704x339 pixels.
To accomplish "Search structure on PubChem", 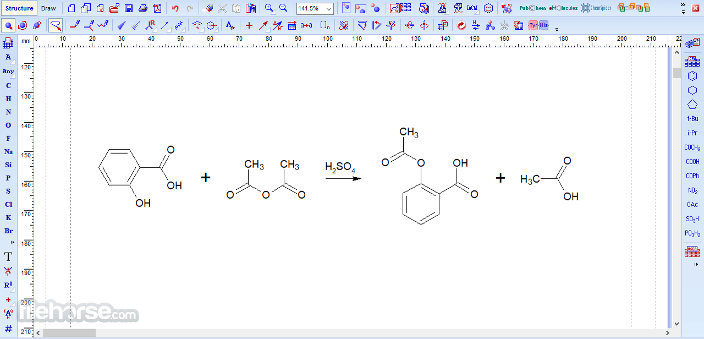I will coord(532,8).
